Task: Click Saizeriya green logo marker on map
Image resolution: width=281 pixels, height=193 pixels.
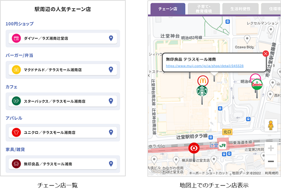Action: (257, 85)
